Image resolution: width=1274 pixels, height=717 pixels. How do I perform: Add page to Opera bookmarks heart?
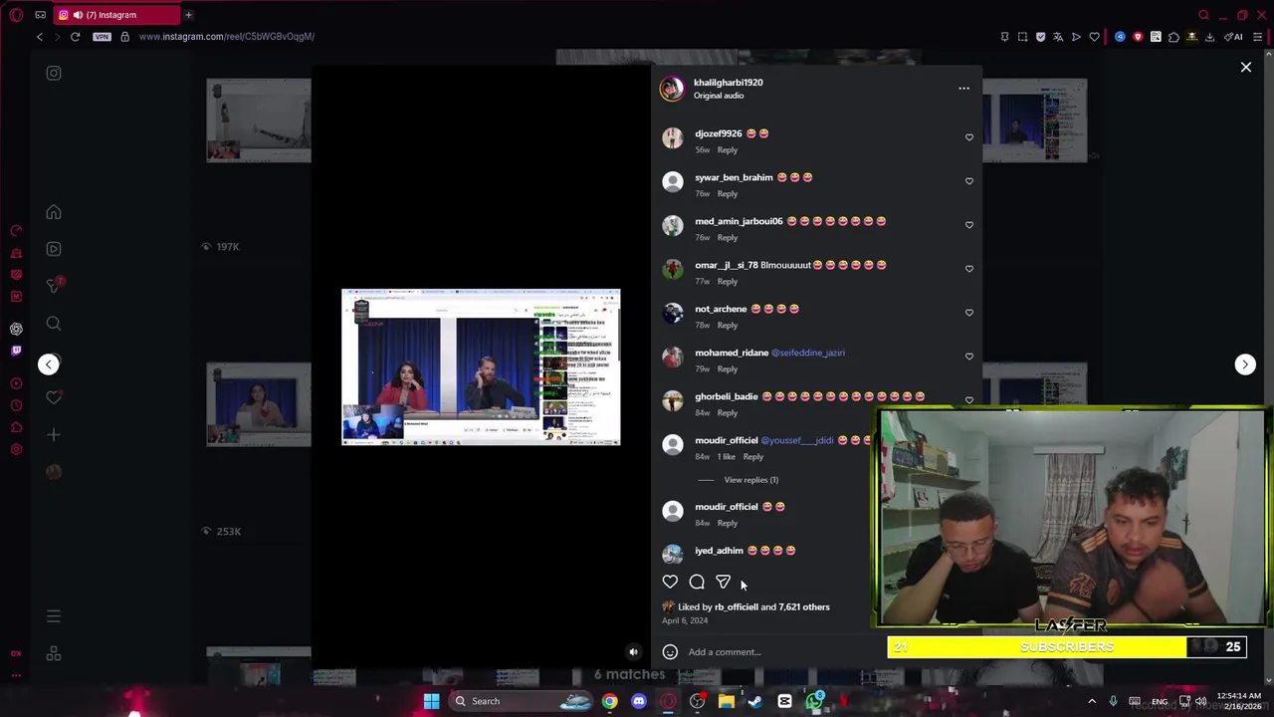pyautogui.click(x=1094, y=37)
